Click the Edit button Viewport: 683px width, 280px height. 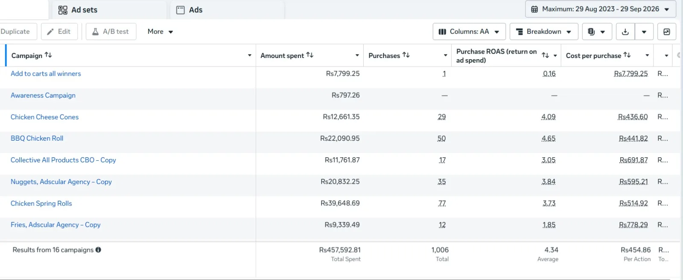click(59, 32)
